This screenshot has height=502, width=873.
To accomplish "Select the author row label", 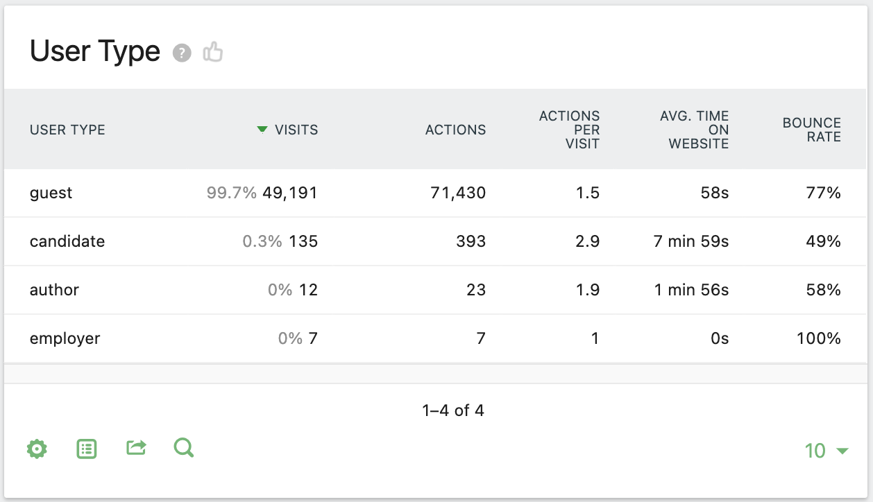I will click(x=54, y=290).
